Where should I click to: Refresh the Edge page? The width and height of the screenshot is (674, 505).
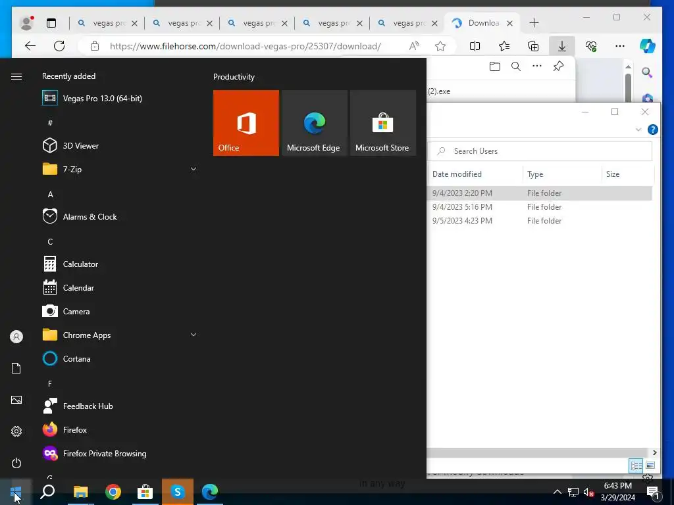(x=59, y=46)
